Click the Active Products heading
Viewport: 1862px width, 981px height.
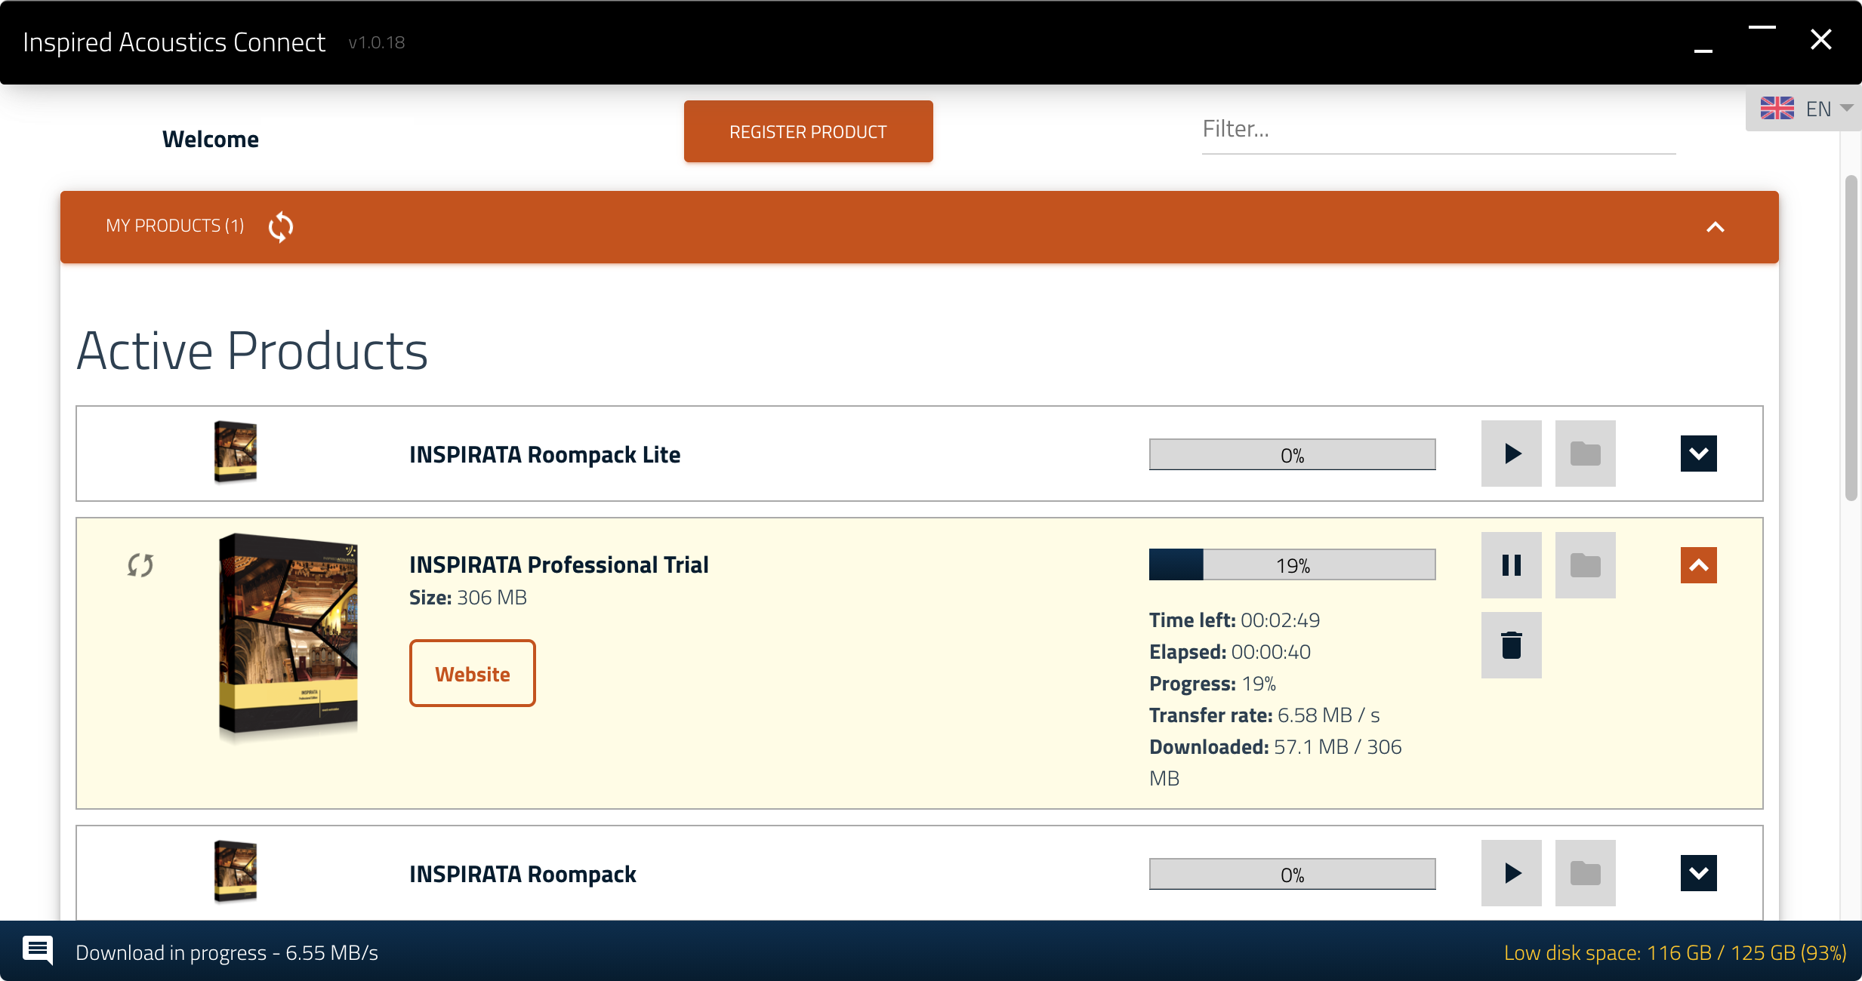[x=252, y=351]
